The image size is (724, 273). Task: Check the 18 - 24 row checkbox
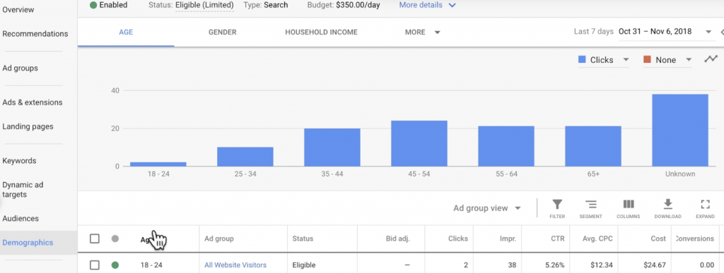pos(95,265)
